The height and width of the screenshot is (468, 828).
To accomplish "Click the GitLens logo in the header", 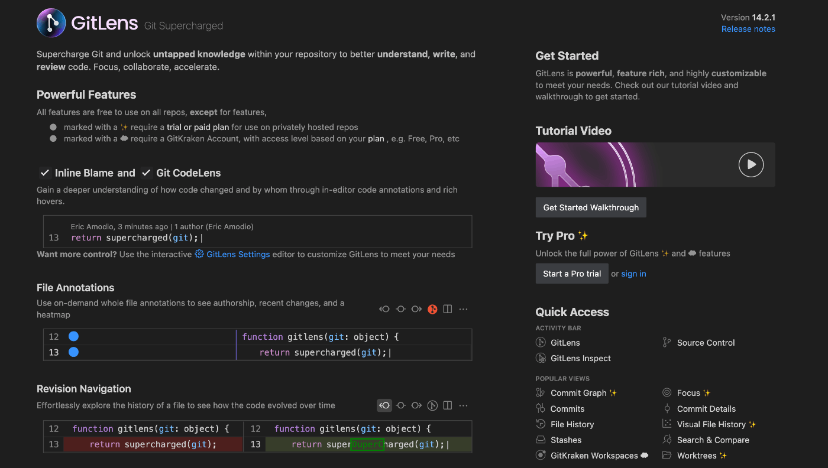I will point(51,23).
